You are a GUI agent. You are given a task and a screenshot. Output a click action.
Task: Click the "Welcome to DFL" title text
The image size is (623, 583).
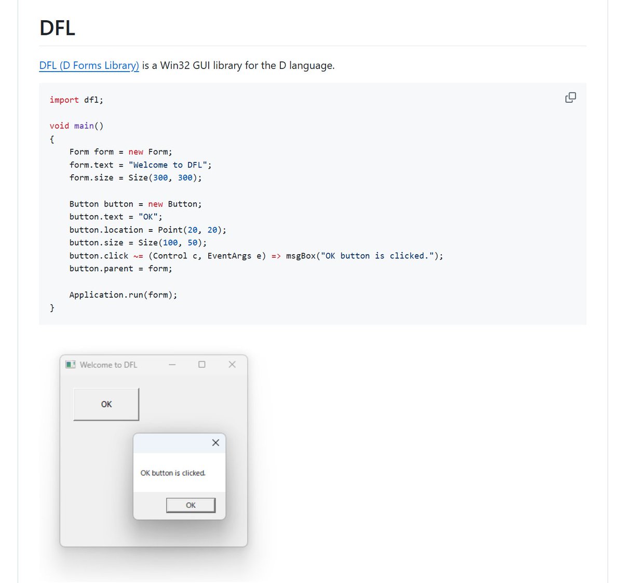click(109, 365)
